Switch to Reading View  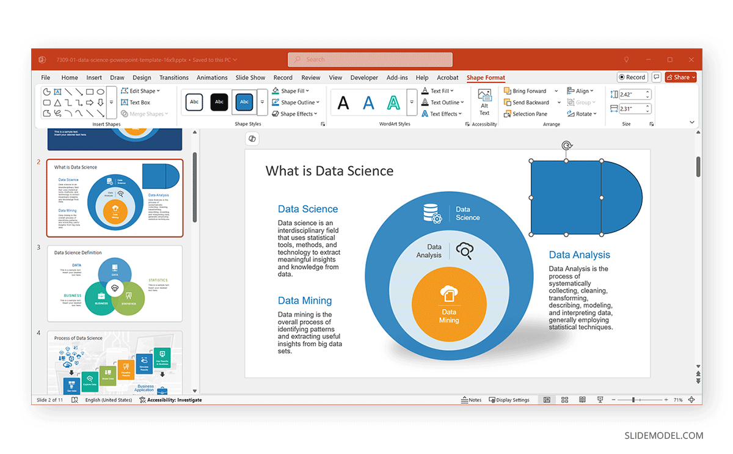(582, 400)
